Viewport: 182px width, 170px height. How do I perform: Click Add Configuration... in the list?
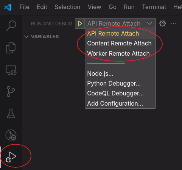pyautogui.click(x=120, y=104)
